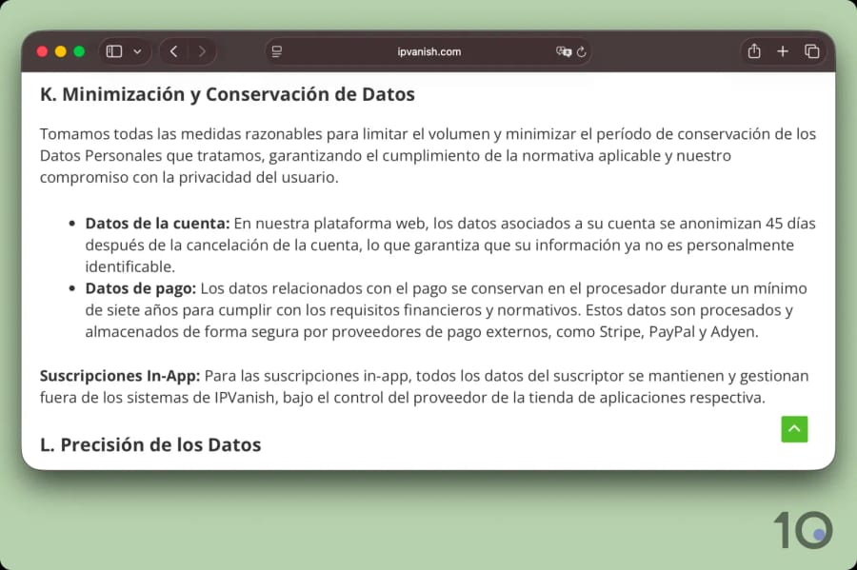Click the green scroll-to-top arrow button
Image resolution: width=857 pixels, height=570 pixels.
[794, 429]
